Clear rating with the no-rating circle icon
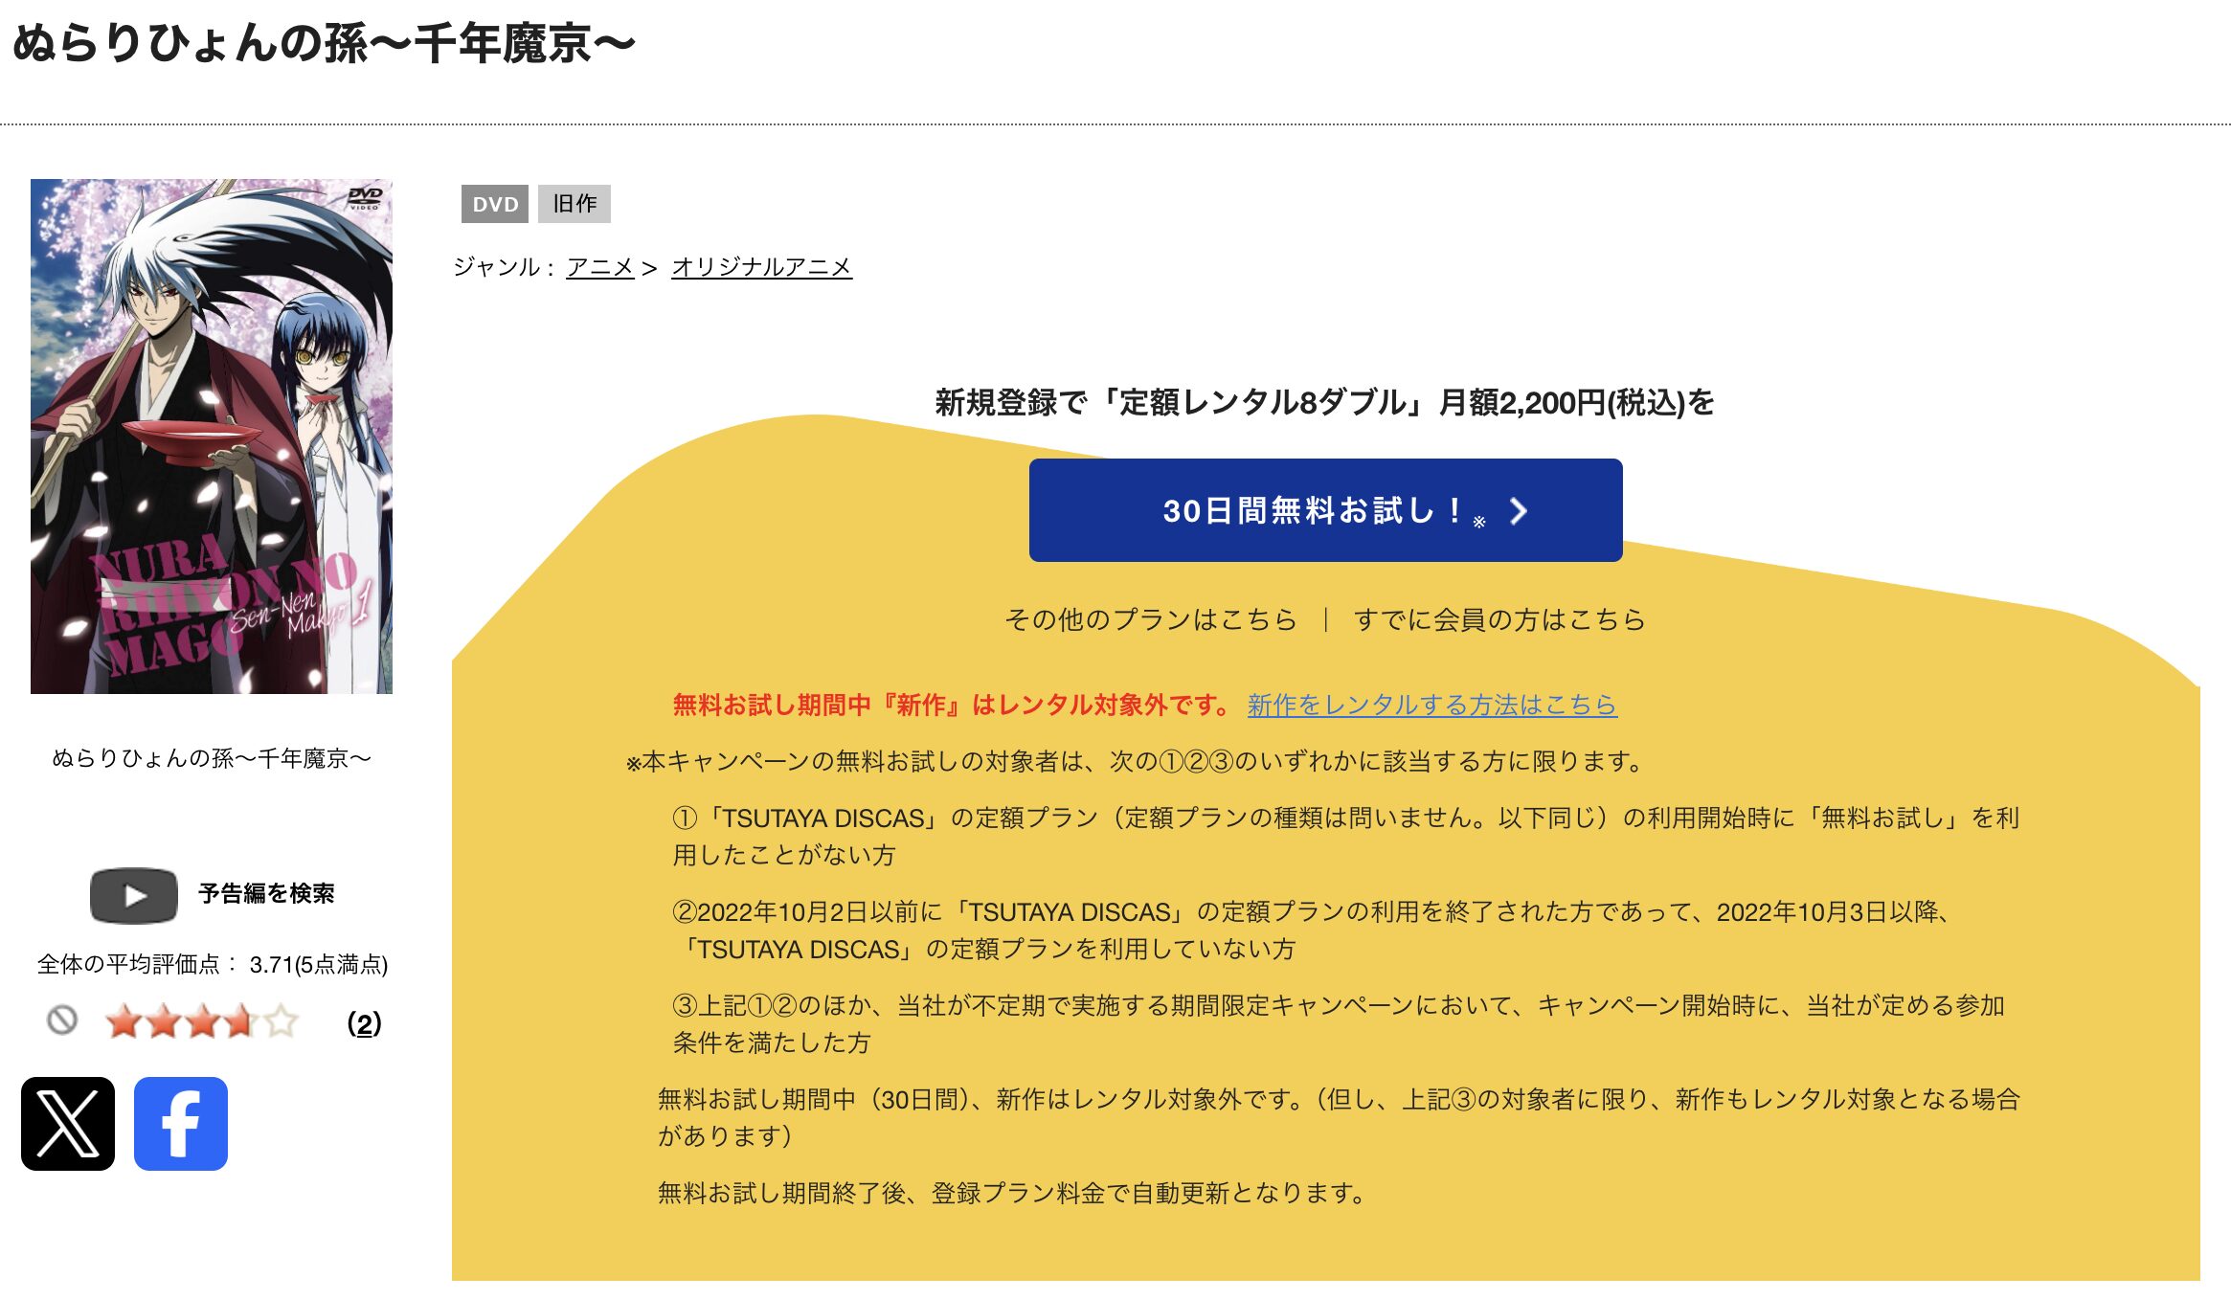Viewport: 2231px width, 1300px height. click(62, 1020)
